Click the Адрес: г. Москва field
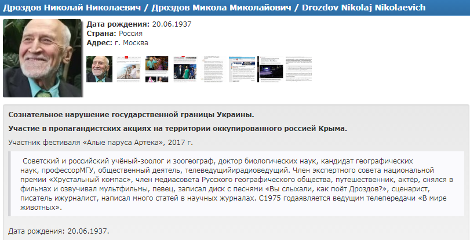 [117, 43]
